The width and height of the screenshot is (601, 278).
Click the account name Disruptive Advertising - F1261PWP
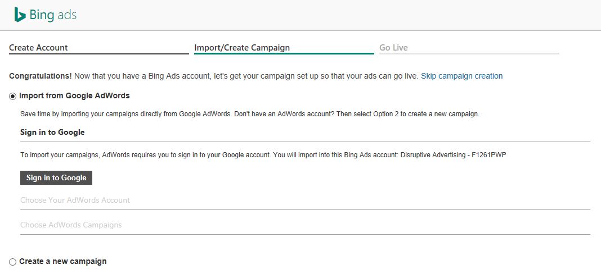click(x=454, y=155)
